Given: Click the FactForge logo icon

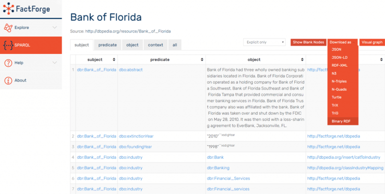Looking at the screenshot, I should click(x=8, y=8).
